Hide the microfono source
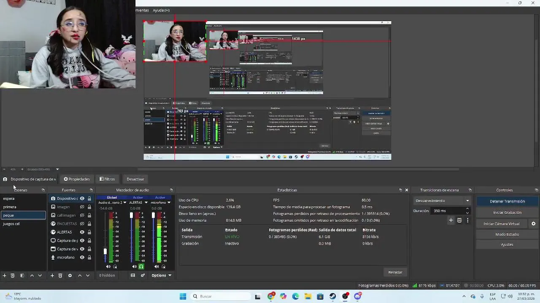Viewport: 540px width, 303px height. pyautogui.click(x=82, y=257)
